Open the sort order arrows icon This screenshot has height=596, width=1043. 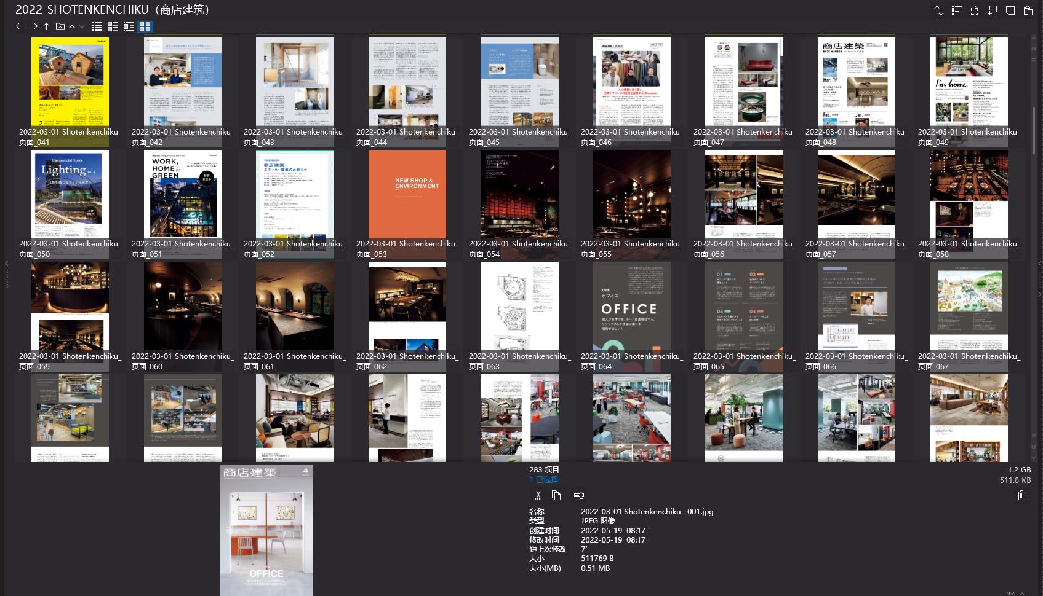938,10
